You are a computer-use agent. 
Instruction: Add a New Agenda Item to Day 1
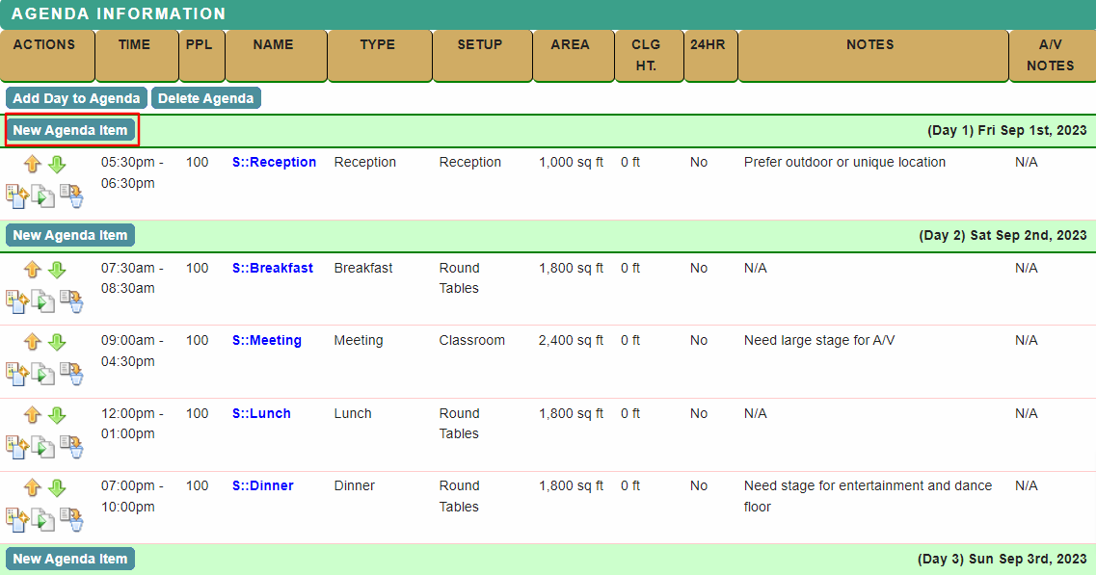pos(70,130)
